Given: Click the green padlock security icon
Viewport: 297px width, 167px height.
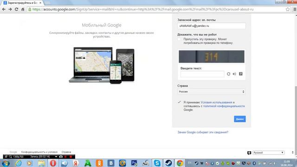Looking at the screenshot, I should (x=30, y=9).
